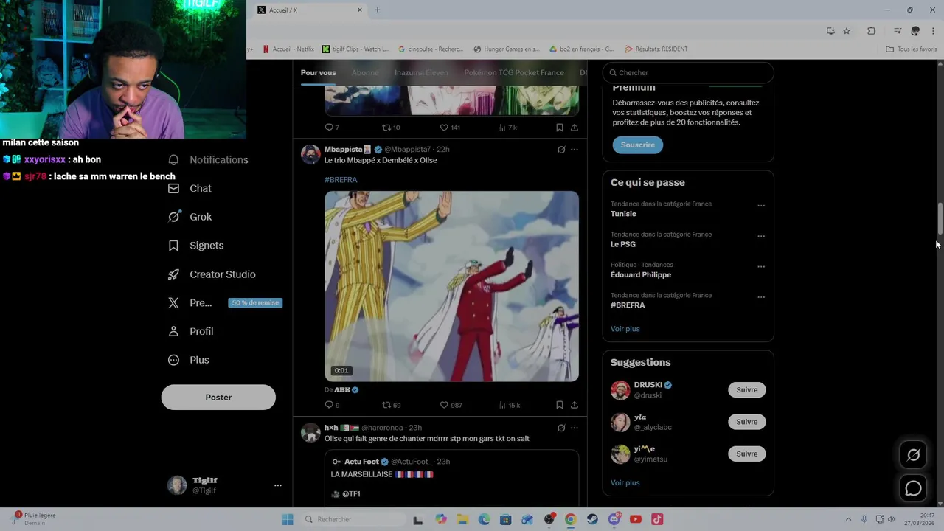944x531 pixels.
Task: Bookmark this page with the star icon
Action: (847, 31)
